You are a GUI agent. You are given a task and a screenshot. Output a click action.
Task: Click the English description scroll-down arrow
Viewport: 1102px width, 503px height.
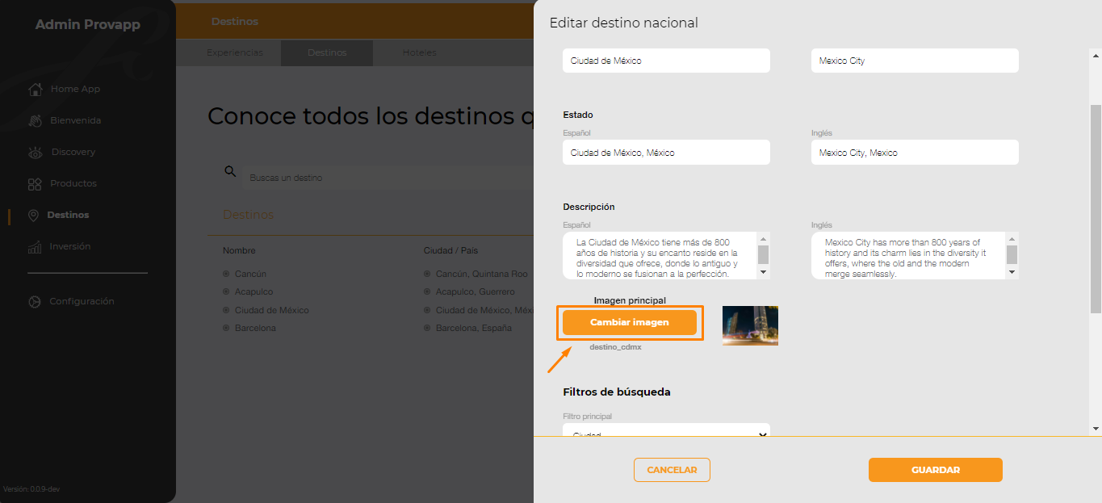tap(1012, 273)
